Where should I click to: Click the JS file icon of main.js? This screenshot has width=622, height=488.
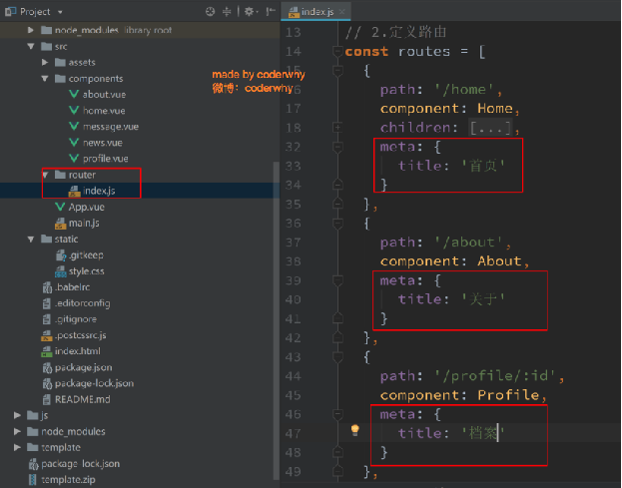coord(60,224)
